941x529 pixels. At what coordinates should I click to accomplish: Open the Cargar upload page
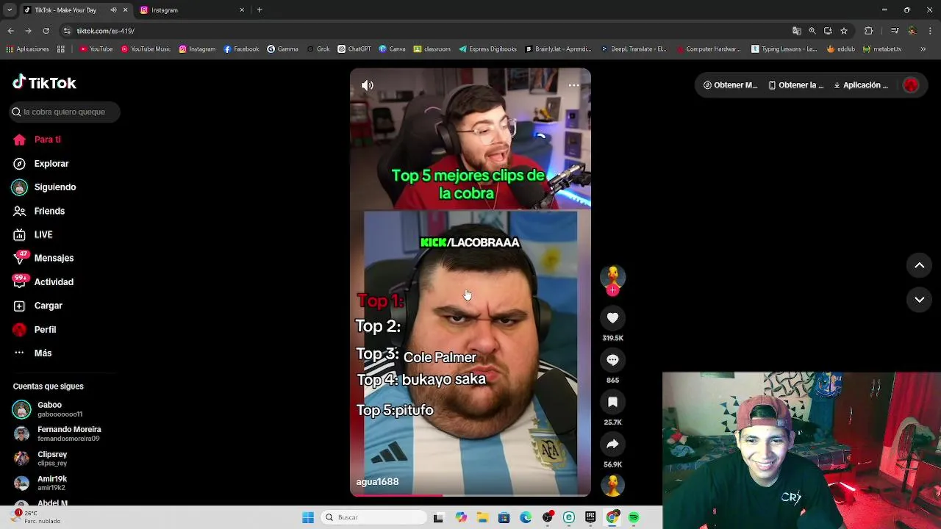(x=37, y=306)
